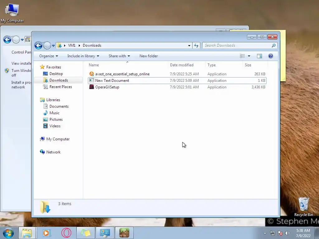Open the Windows Start menu orb
Screen dimensions: 319x239
pos(8,233)
